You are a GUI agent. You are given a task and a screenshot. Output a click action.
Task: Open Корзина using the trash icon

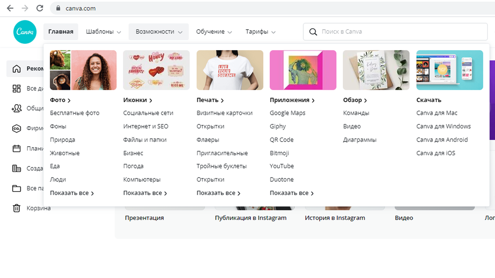point(16,208)
